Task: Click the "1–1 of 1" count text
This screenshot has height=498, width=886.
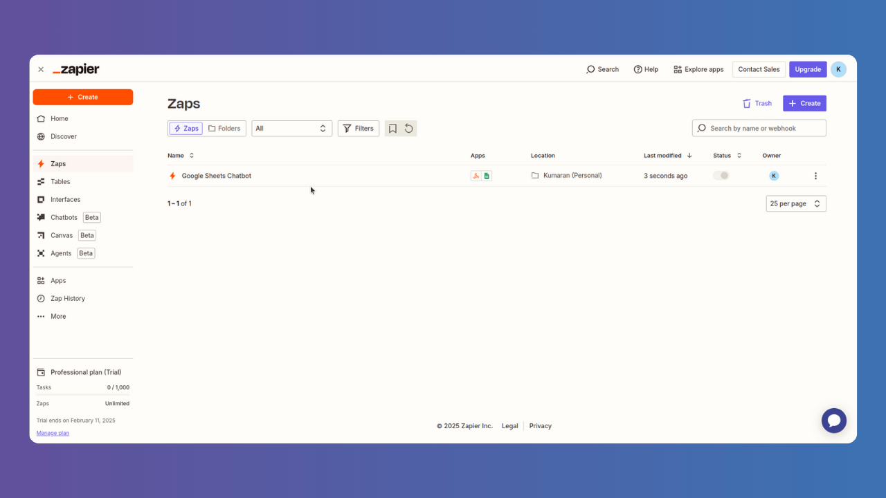Action: (179, 203)
